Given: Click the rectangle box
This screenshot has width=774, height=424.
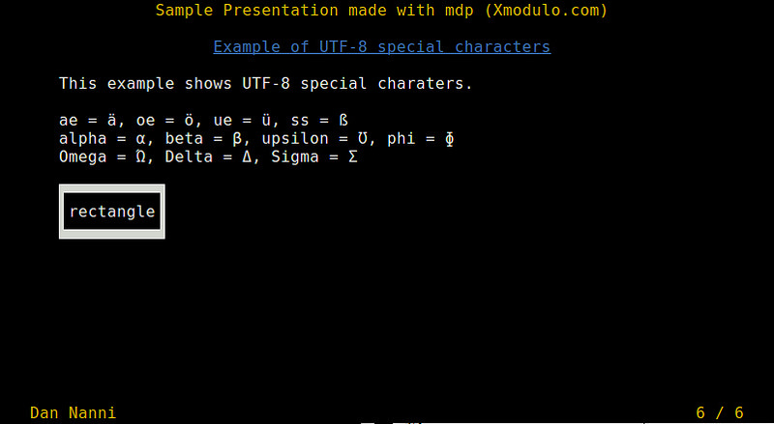Looking at the screenshot, I should (x=111, y=212).
